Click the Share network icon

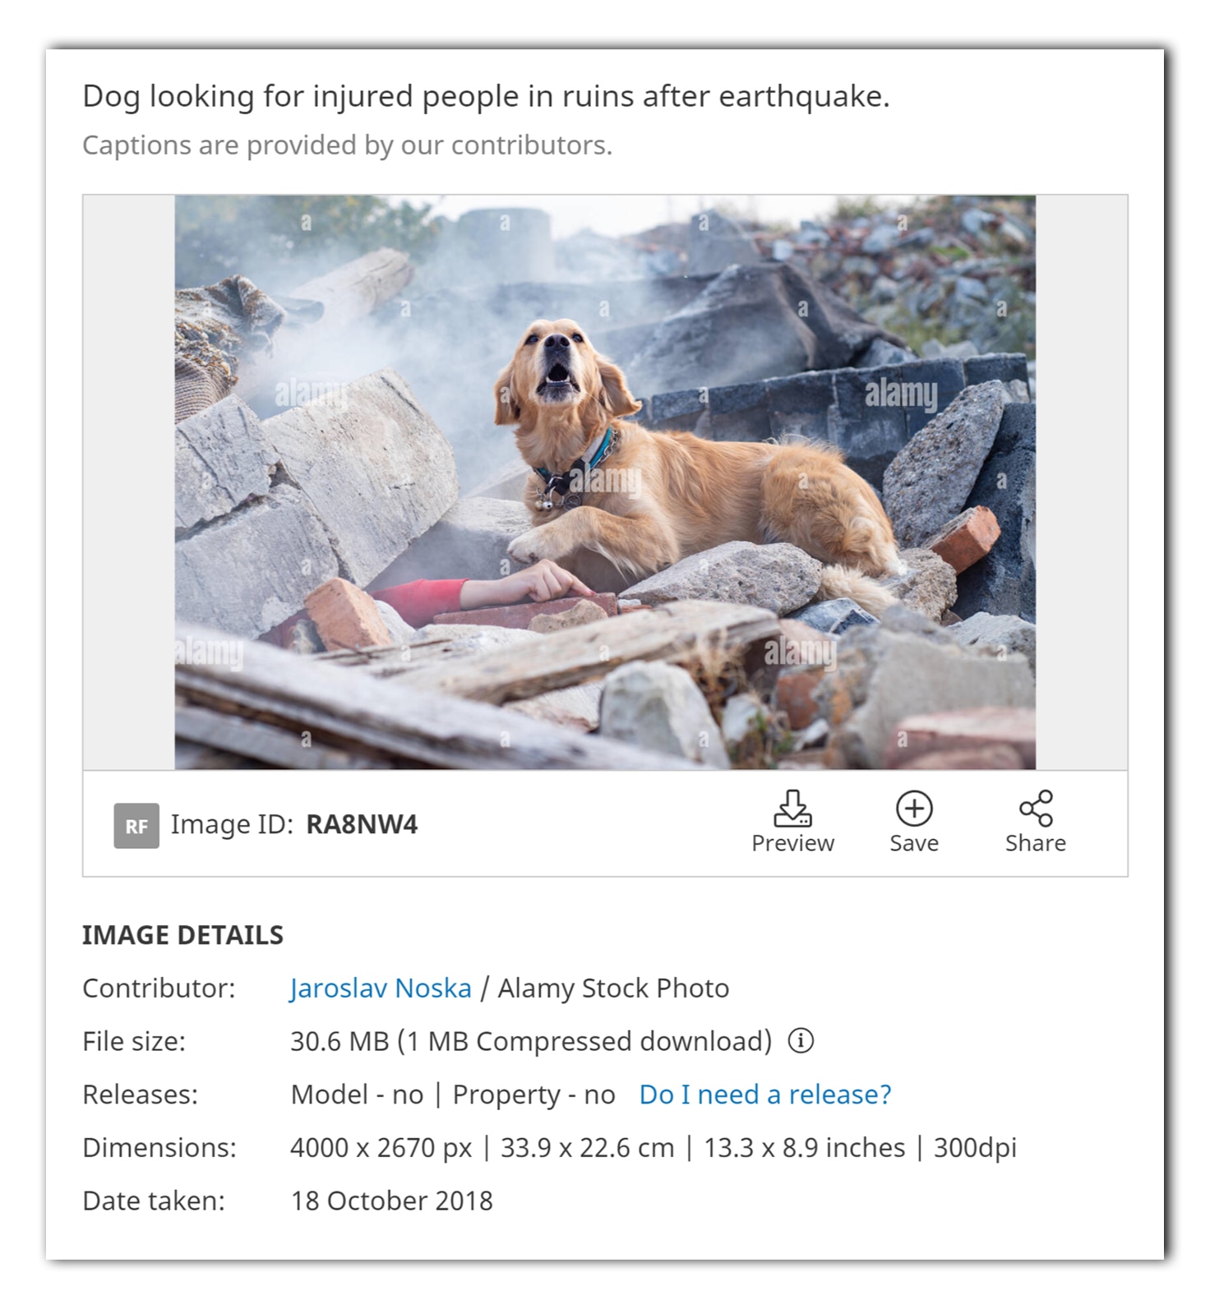click(1035, 809)
